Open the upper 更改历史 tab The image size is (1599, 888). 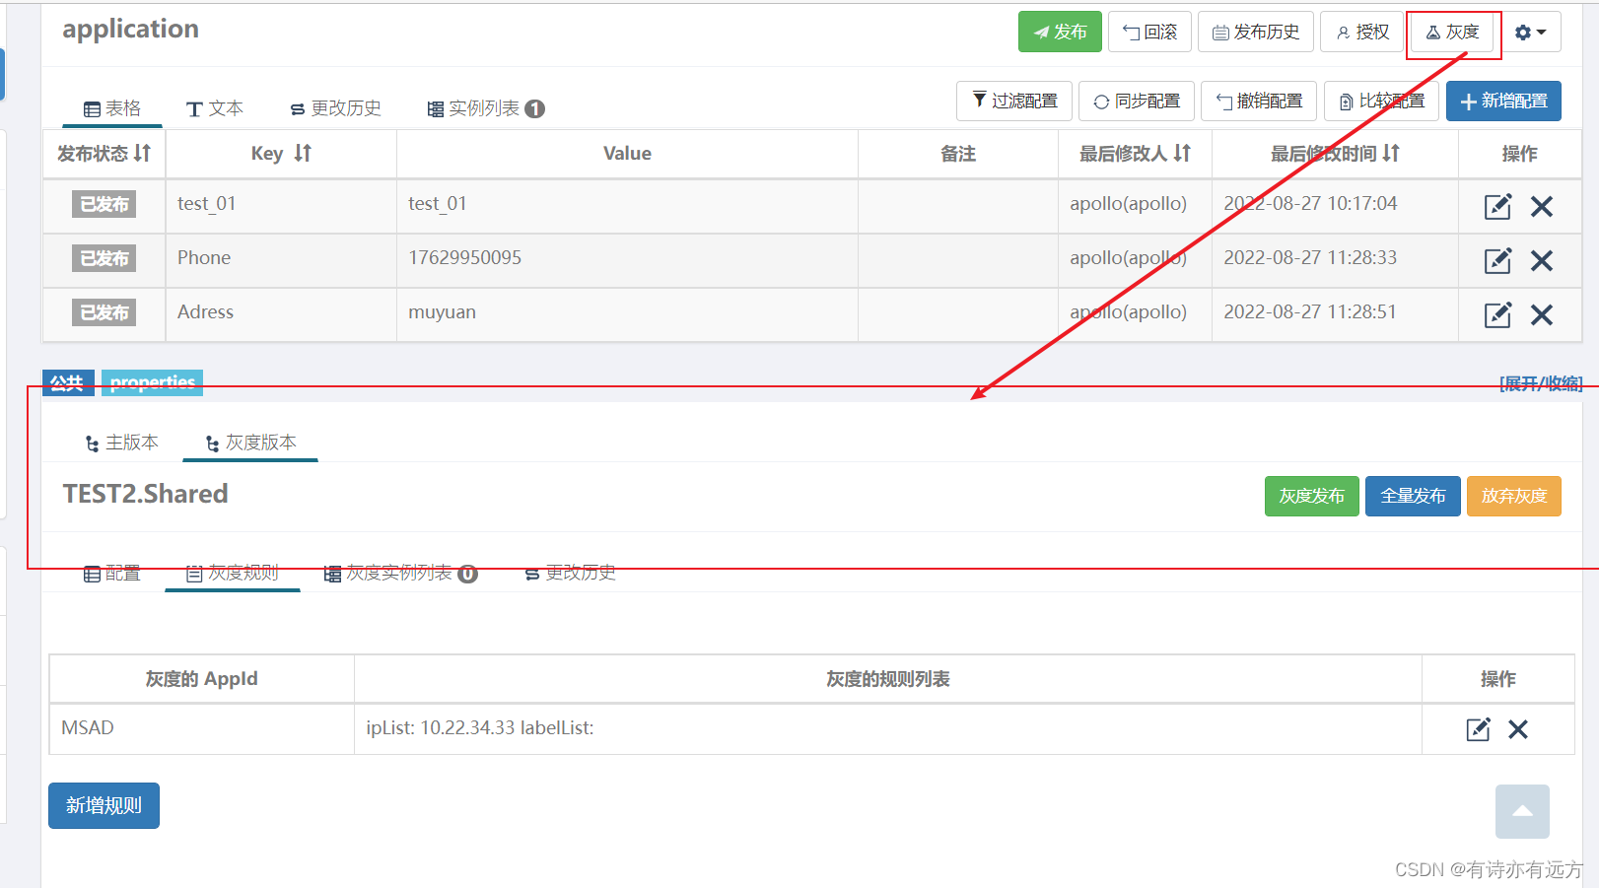tap(335, 108)
